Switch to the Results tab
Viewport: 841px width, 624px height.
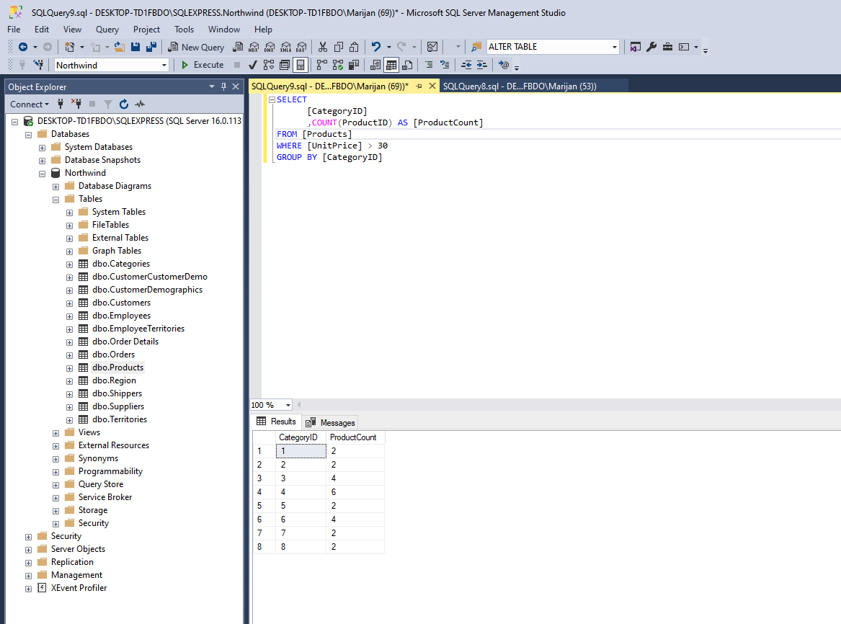tap(276, 422)
